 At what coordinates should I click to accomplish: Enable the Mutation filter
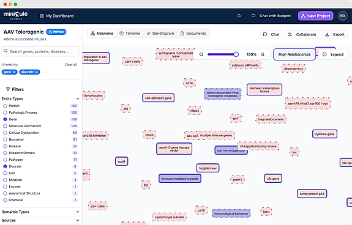(x=5, y=180)
